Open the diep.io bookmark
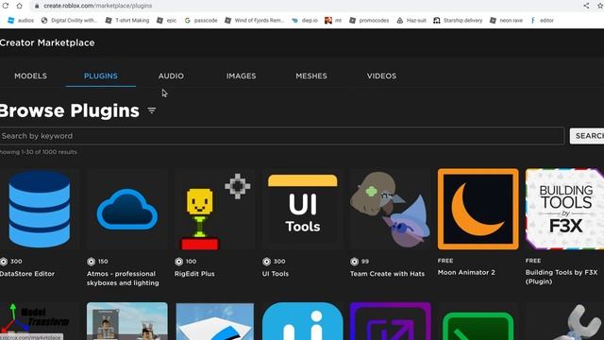The width and height of the screenshot is (604, 340). click(305, 21)
